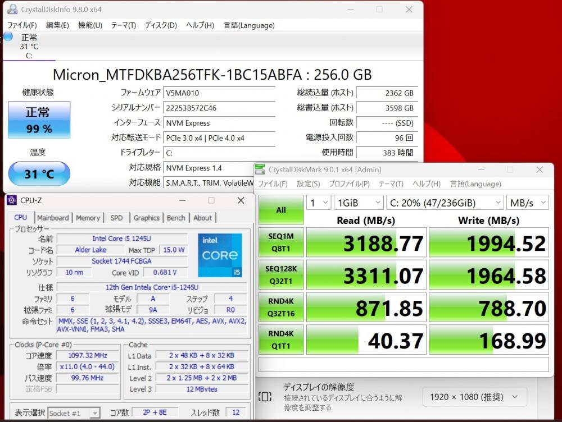Switch to the Graphics tab in CPU-Z
The height and width of the screenshot is (422, 562).
click(x=146, y=218)
